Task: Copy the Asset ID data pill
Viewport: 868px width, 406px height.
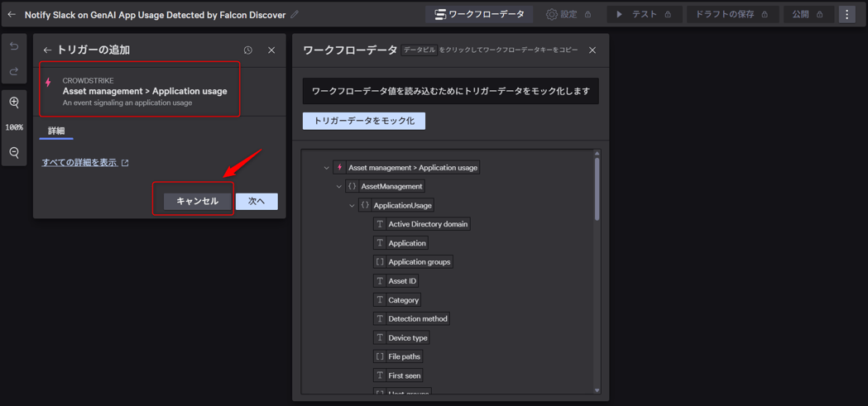Action: click(396, 281)
